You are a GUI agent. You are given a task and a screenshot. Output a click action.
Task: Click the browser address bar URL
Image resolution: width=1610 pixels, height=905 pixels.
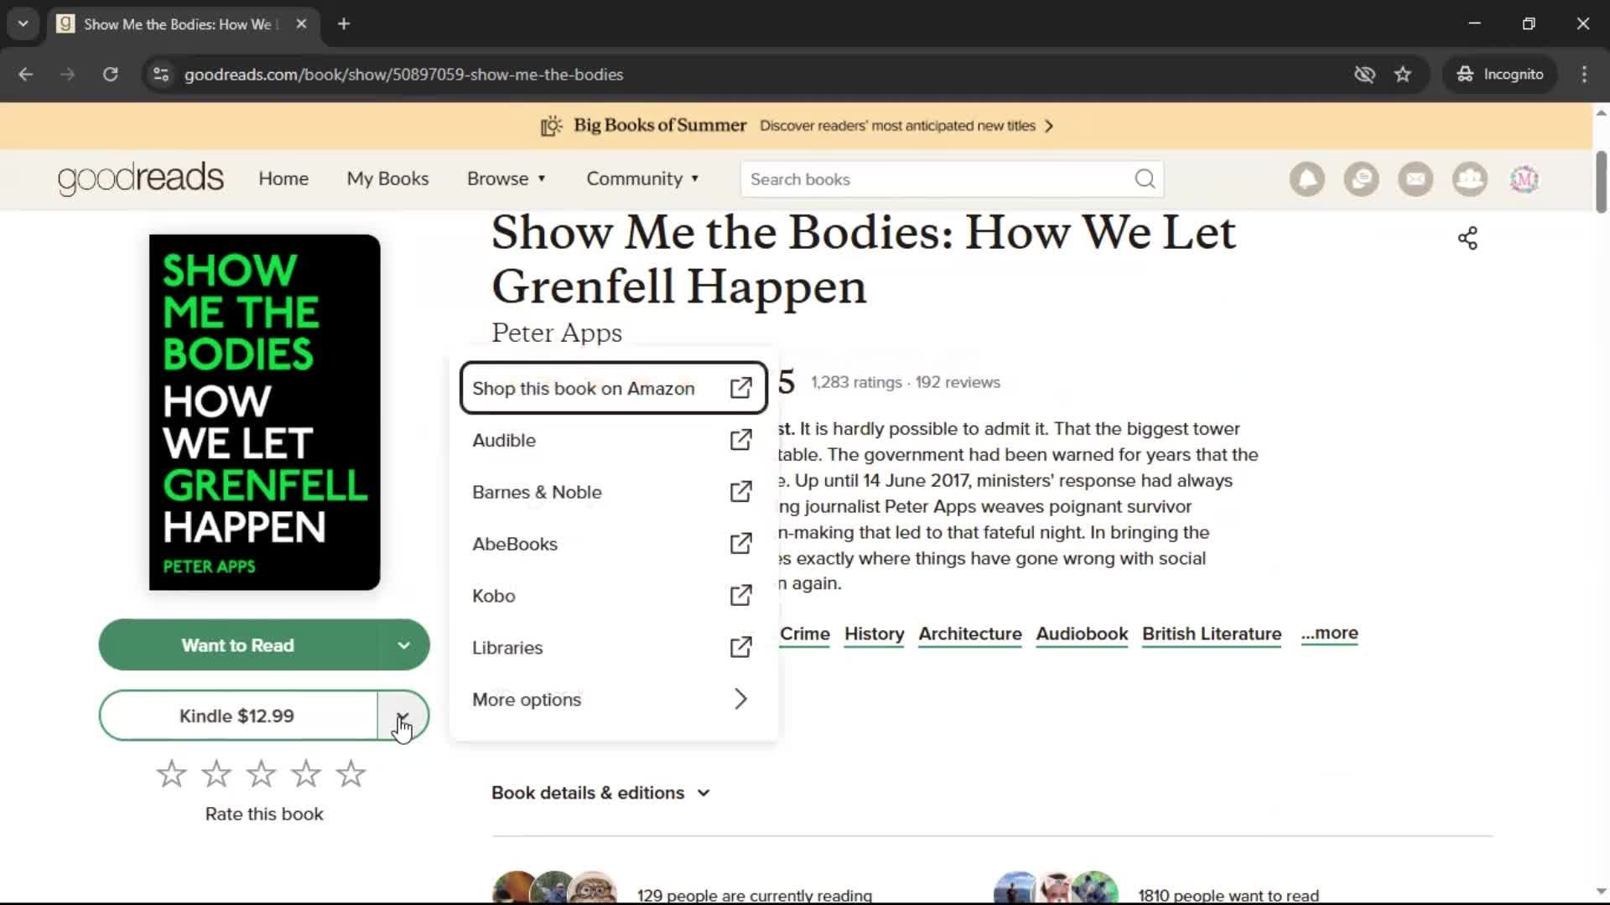(x=403, y=75)
